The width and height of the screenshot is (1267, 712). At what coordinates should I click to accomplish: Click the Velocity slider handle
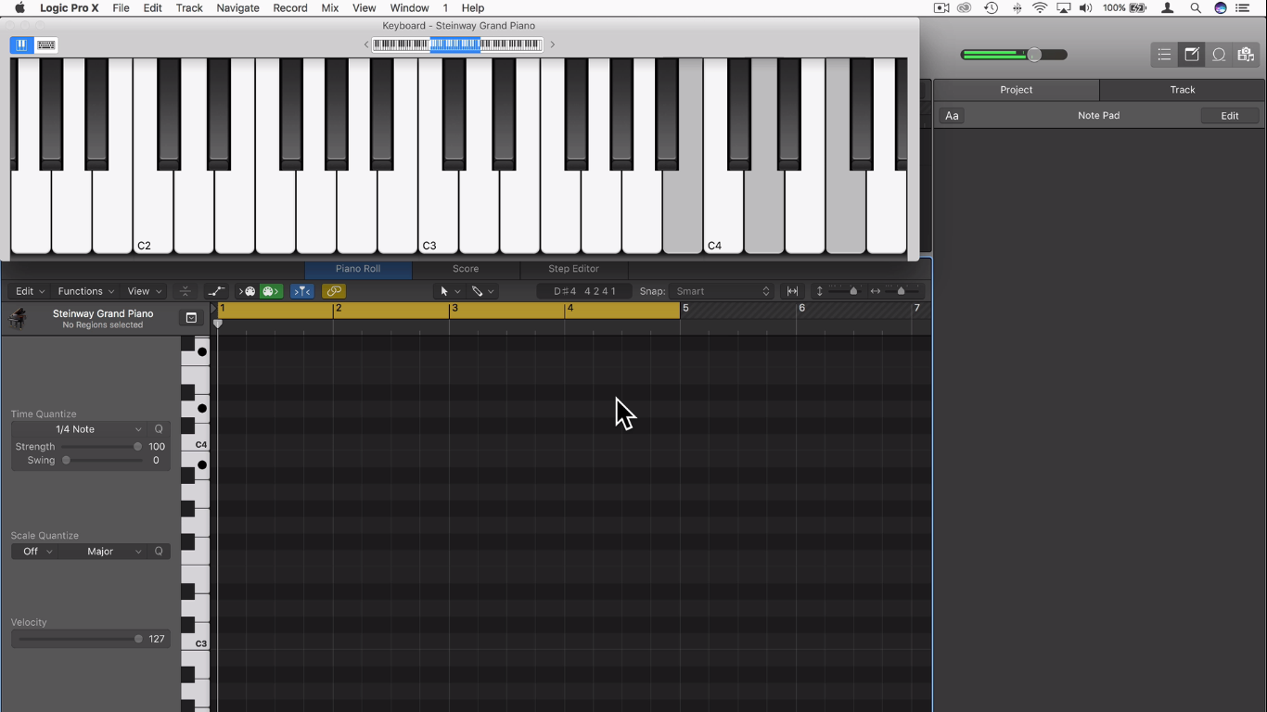[138, 639]
